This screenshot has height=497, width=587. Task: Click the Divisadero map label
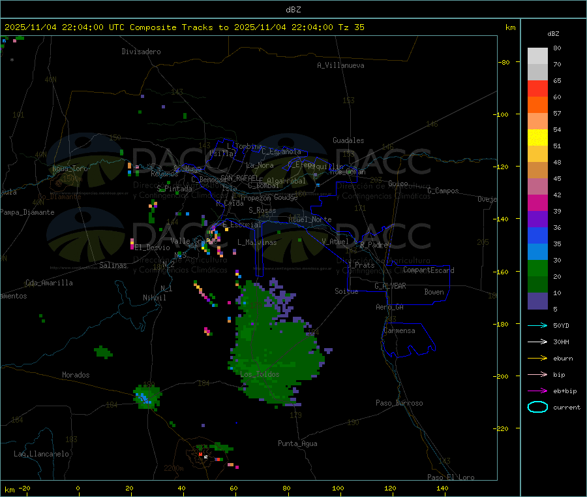coord(141,52)
